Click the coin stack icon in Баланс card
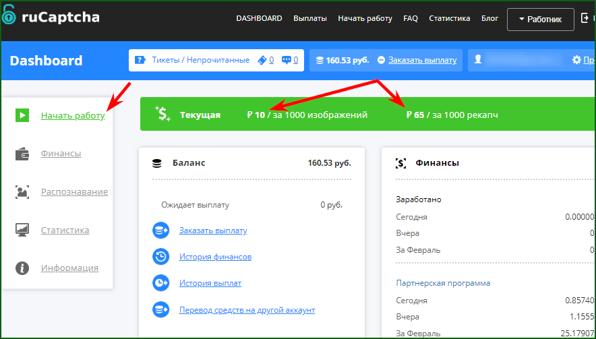Image resolution: width=596 pixels, height=339 pixels. tap(156, 163)
